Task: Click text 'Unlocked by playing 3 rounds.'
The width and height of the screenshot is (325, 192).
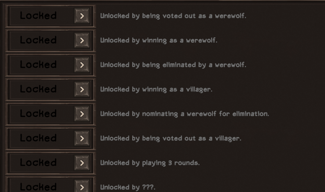Action: (x=150, y=163)
